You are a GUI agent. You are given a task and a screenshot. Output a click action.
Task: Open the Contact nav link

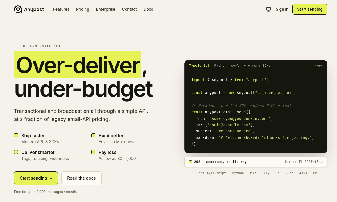pos(129,9)
